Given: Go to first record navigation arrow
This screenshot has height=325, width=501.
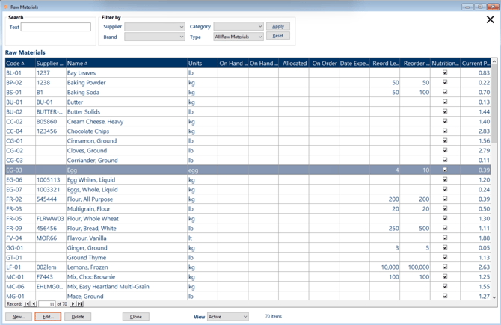Looking at the screenshot, I should 28,304.
